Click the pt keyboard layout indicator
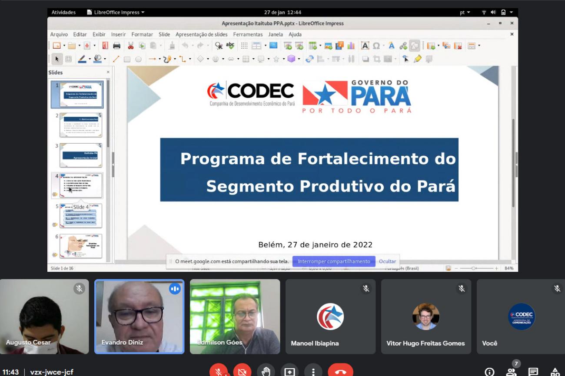Screen dimensions: 565x376 (465, 12)
